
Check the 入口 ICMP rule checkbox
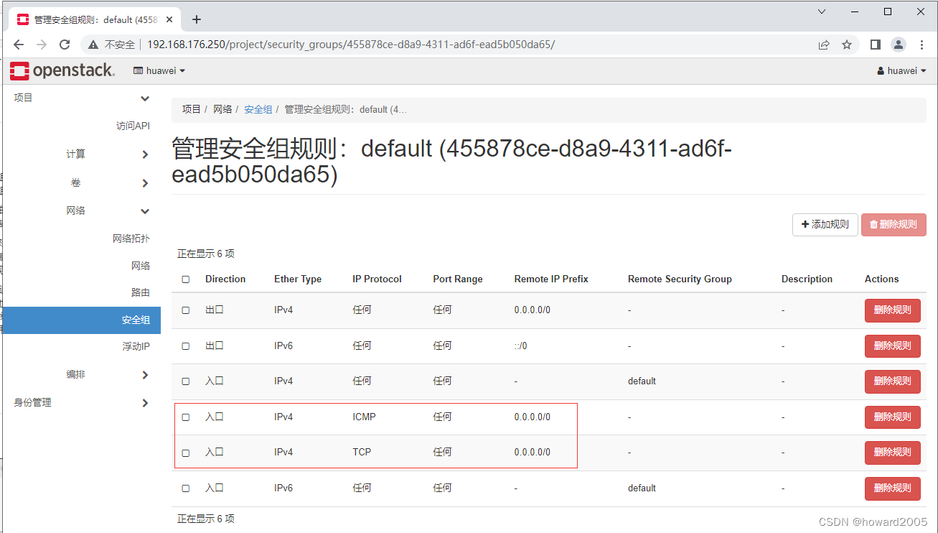pyautogui.click(x=186, y=417)
